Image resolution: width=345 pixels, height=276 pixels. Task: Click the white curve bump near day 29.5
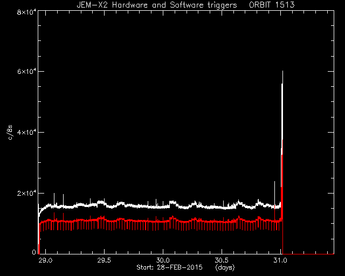click(x=101, y=202)
